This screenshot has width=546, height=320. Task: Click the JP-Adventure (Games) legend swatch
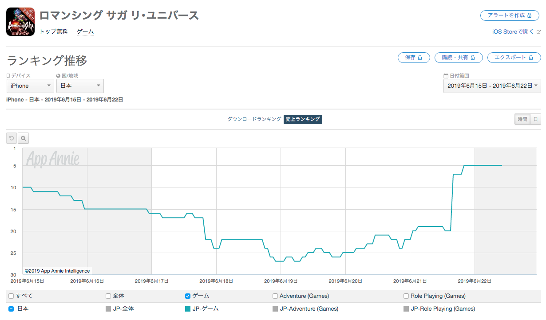(x=275, y=309)
